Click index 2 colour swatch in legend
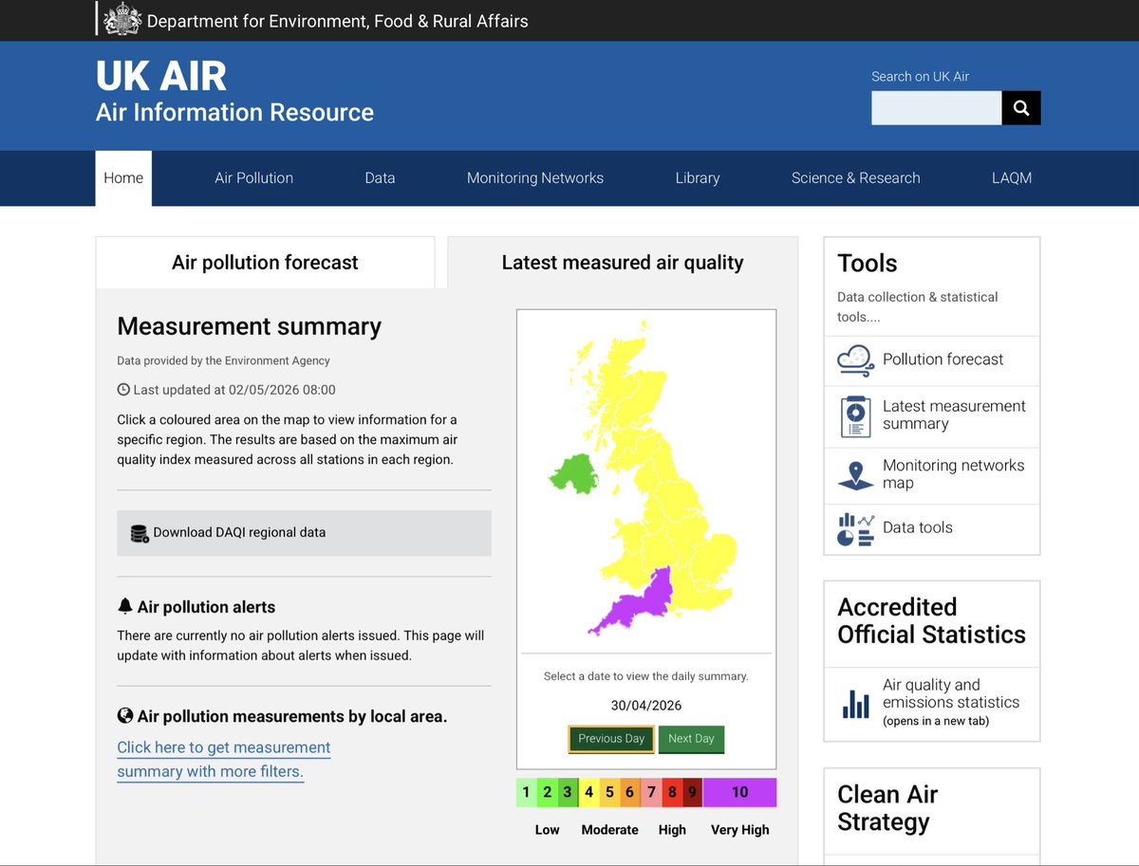The image size is (1139, 866). (x=547, y=793)
